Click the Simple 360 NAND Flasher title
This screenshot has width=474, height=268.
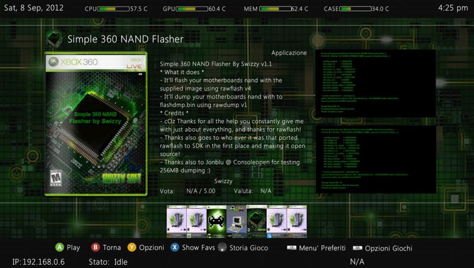pos(124,40)
